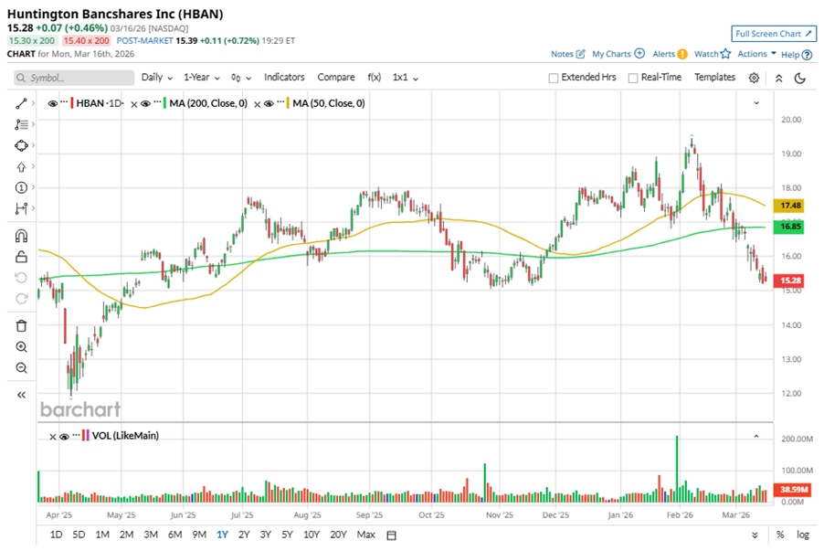The image size is (824, 551).
Task: Open Alerts exclamation icon
Action: [682, 54]
